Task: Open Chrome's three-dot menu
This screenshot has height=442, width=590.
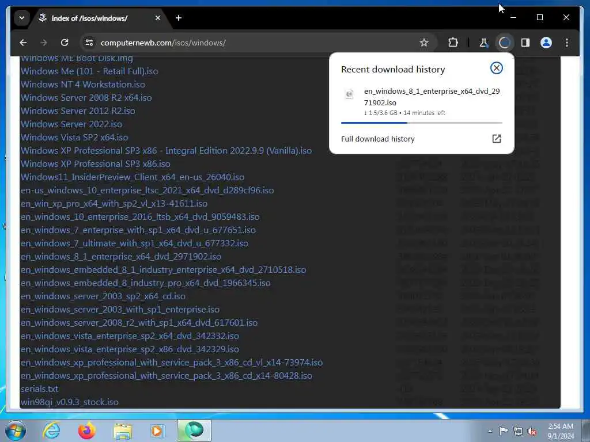Action: (567, 43)
